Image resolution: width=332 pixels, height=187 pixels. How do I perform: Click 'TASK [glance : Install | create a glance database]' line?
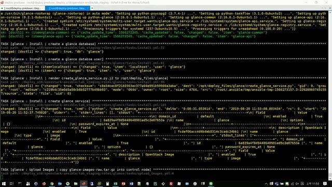48,44
